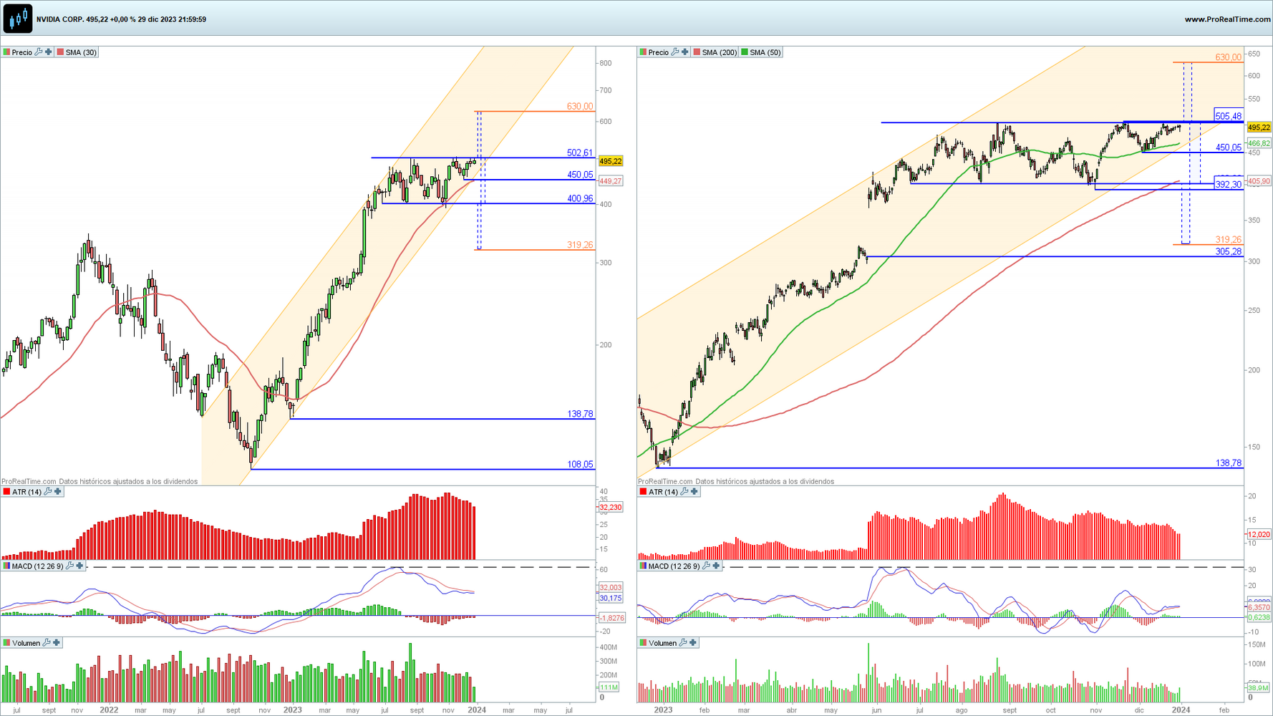Click ATR value tag 32,230

coord(610,507)
